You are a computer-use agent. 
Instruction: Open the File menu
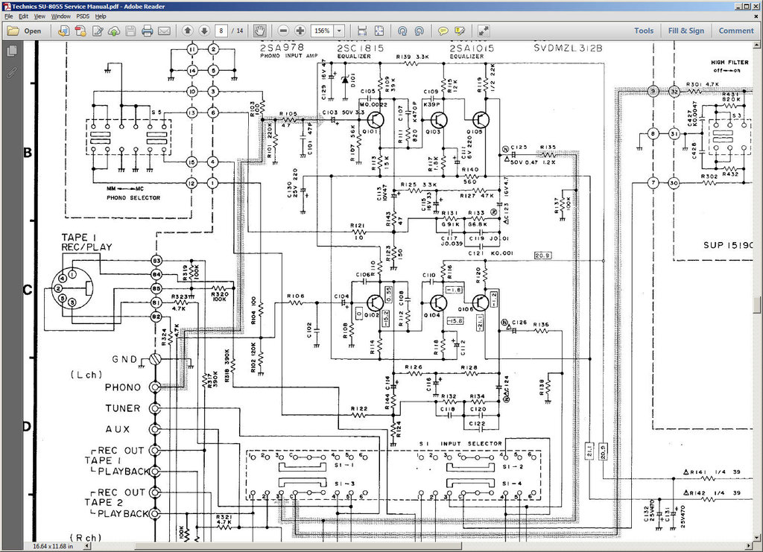tap(8, 16)
